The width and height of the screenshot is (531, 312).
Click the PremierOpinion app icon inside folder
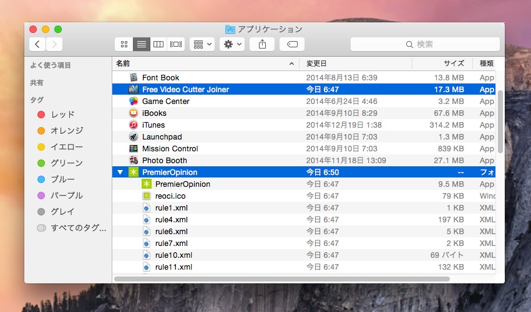(x=146, y=184)
